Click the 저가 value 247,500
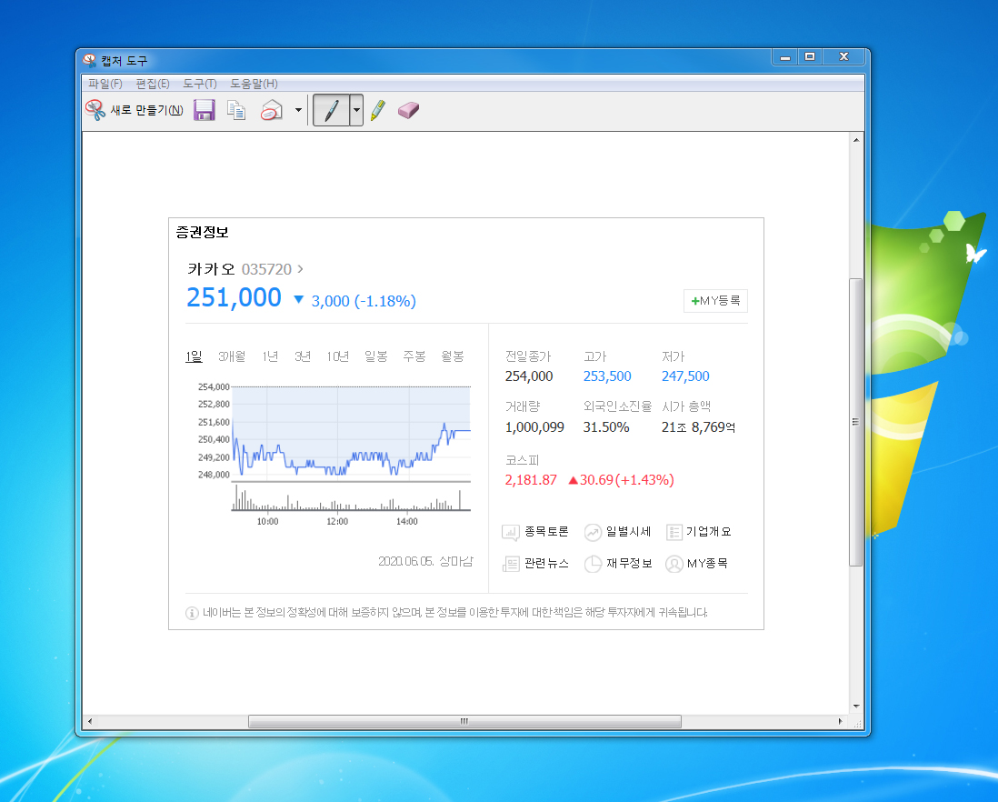The width and height of the screenshot is (998, 802). (x=685, y=376)
